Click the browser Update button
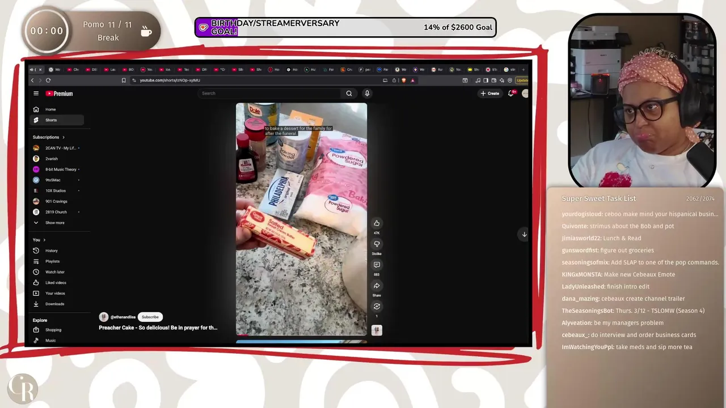This screenshot has width=726, height=408. (x=522, y=80)
